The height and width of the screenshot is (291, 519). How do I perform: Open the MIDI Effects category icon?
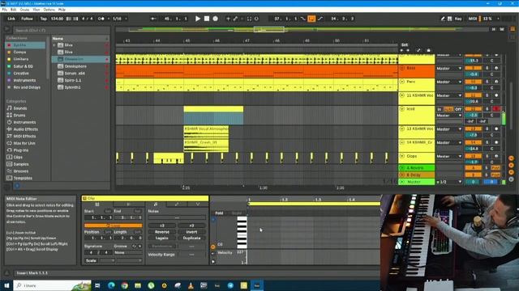coord(9,136)
